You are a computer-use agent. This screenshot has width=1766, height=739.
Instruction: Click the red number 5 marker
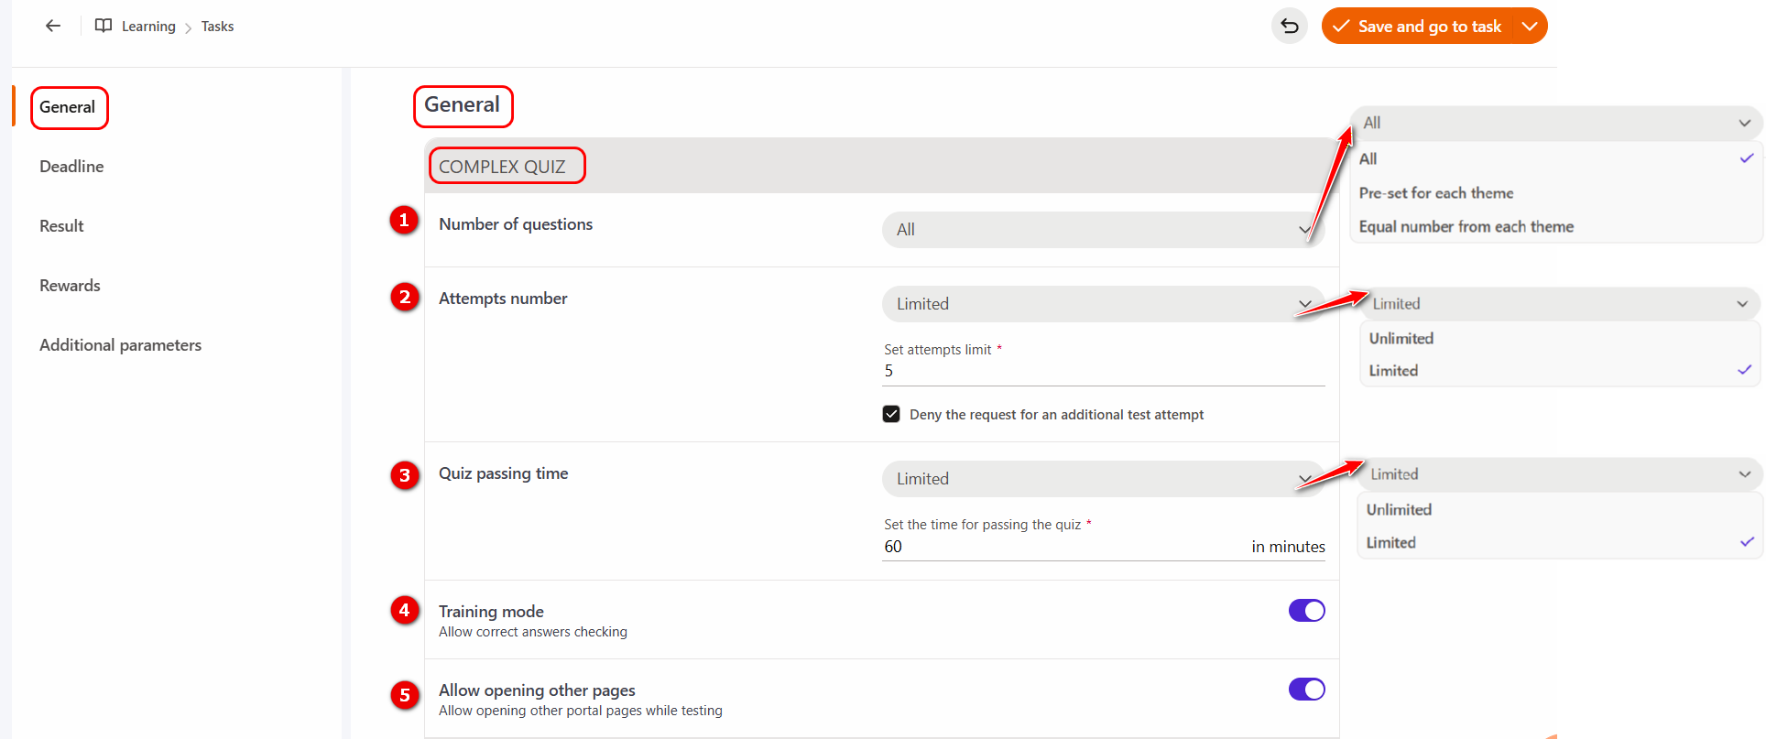click(x=404, y=695)
